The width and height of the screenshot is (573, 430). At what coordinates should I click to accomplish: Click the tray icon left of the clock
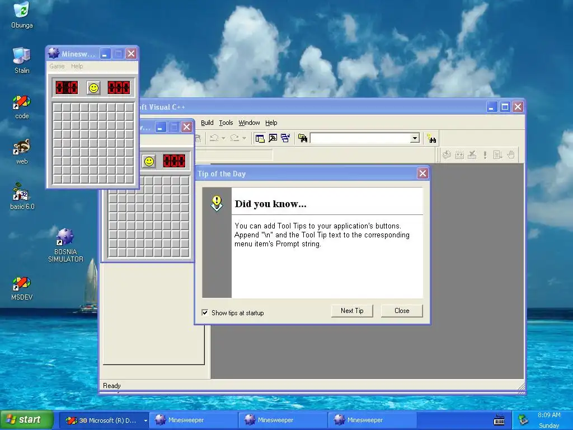pyautogui.click(x=523, y=419)
